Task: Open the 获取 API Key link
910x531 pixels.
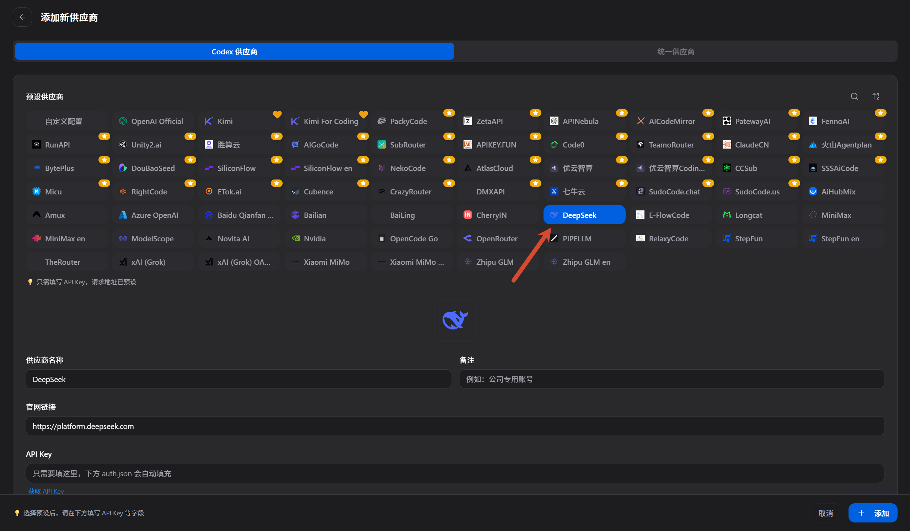Action: tap(46, 491)
